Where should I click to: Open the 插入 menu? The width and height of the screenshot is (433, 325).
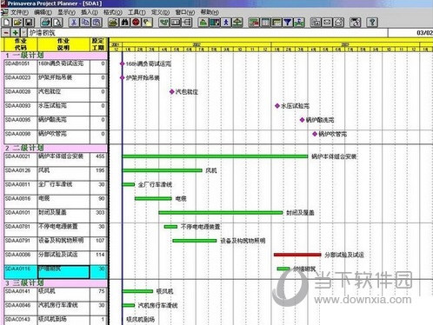click(x=89, y=12)
